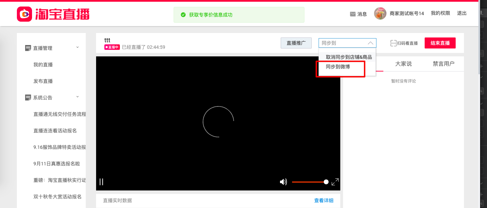Mute the video volume speaker
The width and height of the screenshot is (487, 208).
[x=283, y=182]
